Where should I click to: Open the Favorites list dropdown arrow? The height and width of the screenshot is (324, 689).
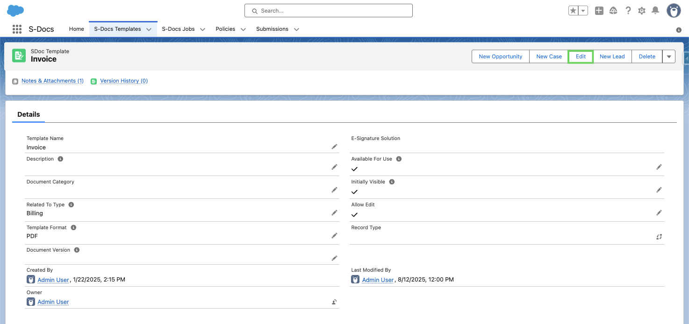(583, 10)
